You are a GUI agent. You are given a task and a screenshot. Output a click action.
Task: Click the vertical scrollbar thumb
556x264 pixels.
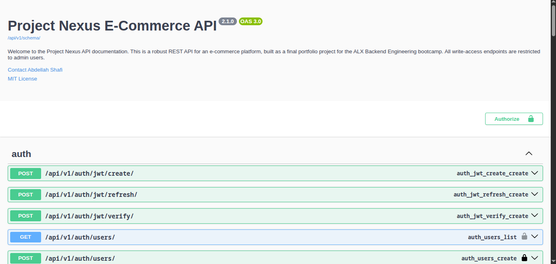(x=553, y=20)
